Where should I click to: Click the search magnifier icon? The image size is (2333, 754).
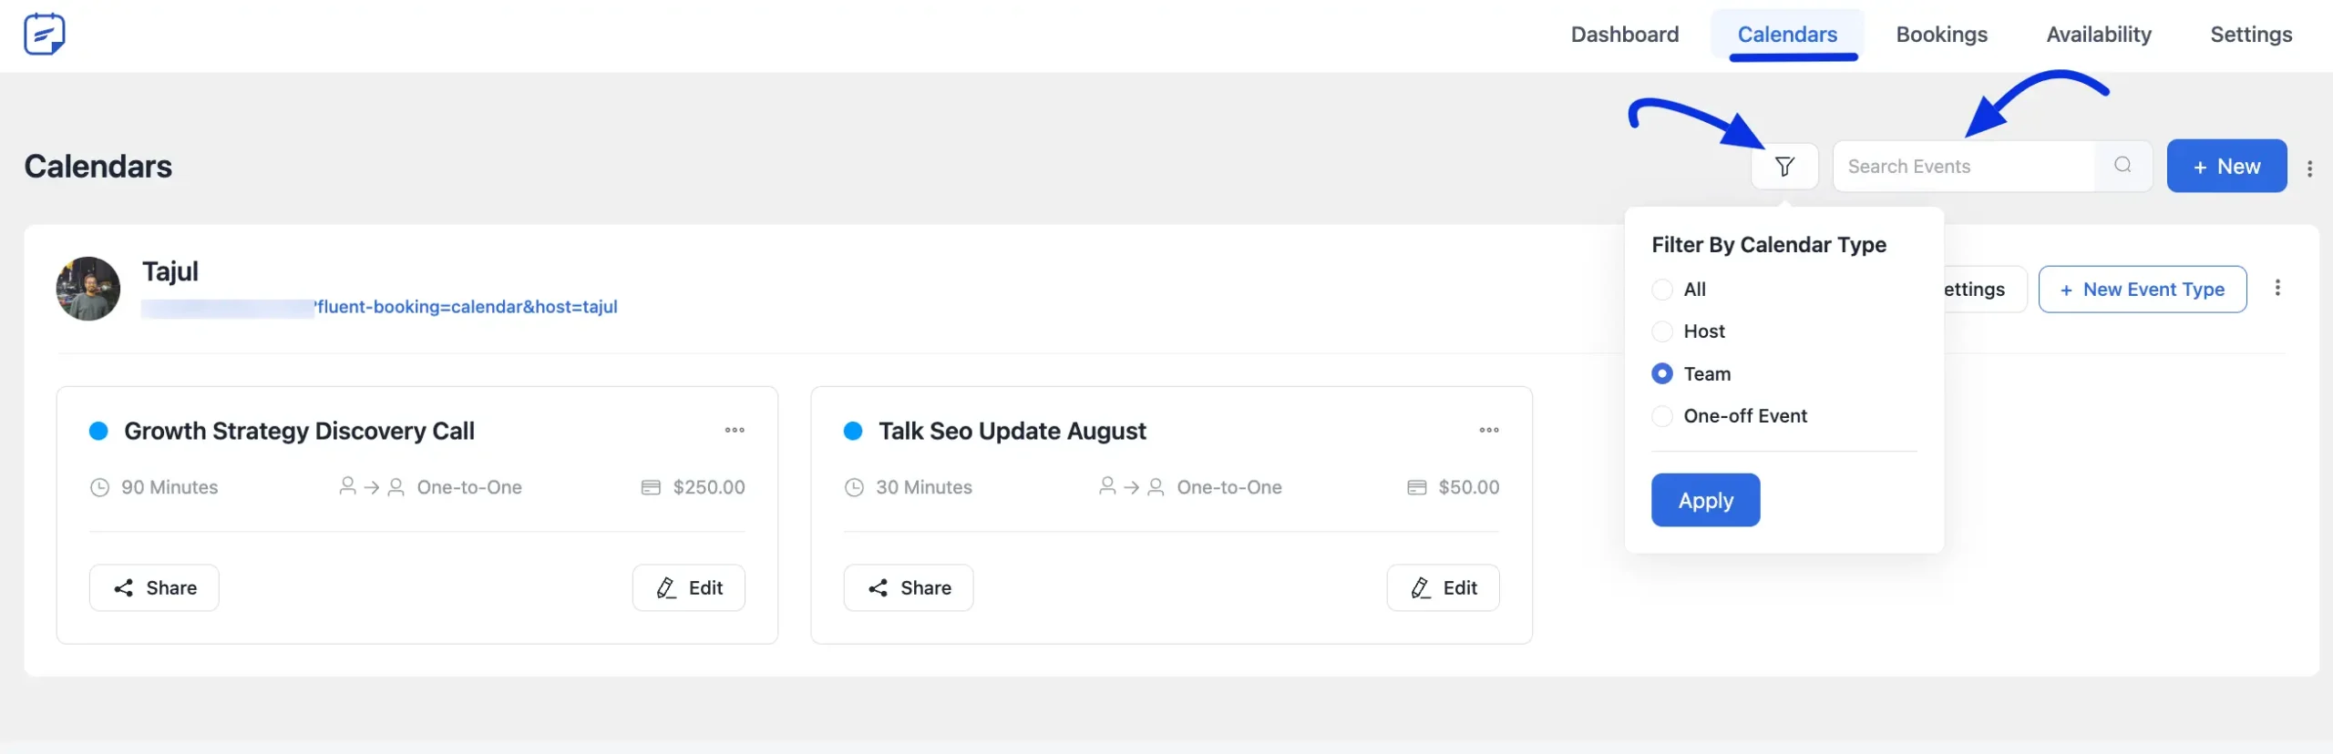(x=2122, y=166)
